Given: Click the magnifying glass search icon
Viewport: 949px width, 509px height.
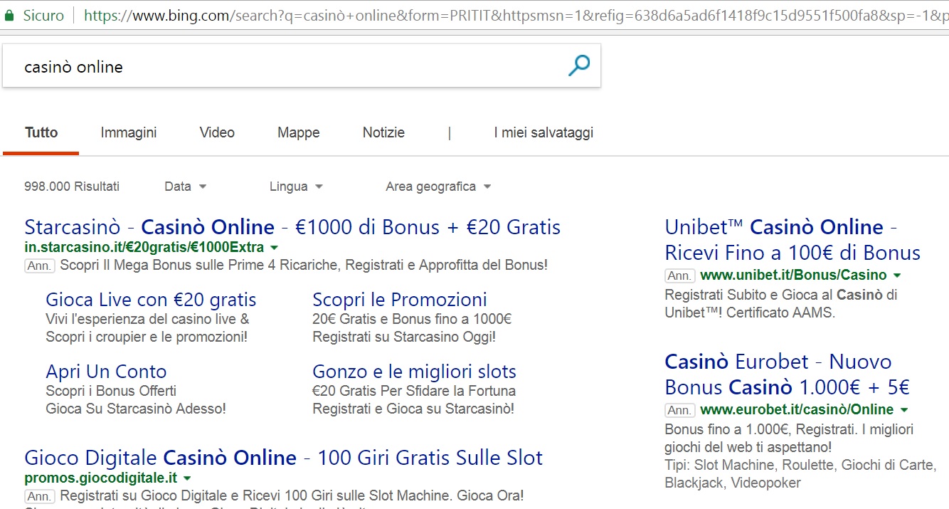Looking at the screenshot, I should pos(579,66).
